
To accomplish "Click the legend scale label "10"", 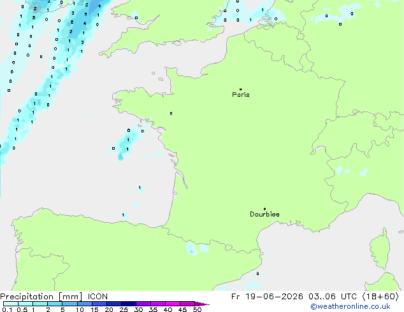I will coord(80,309).
